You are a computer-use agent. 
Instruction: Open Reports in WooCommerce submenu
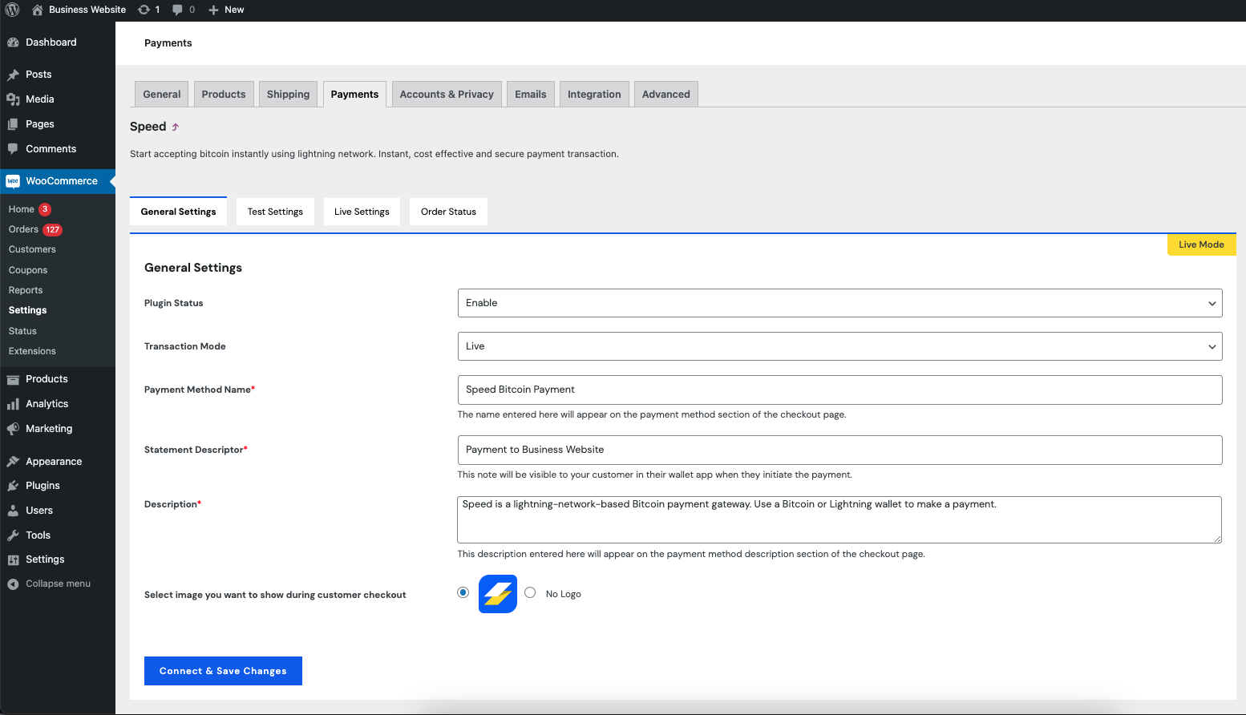tap(26, 290)
